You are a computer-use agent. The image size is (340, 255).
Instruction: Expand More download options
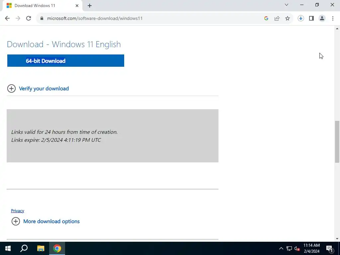(x=51, y=221)
